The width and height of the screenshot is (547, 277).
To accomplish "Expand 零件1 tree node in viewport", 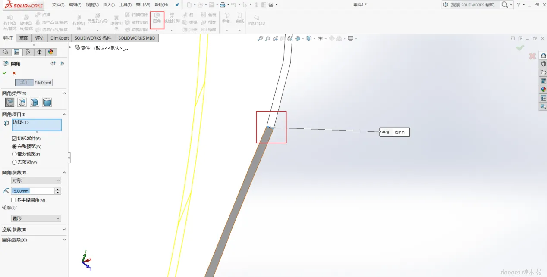I will (71, 47).
